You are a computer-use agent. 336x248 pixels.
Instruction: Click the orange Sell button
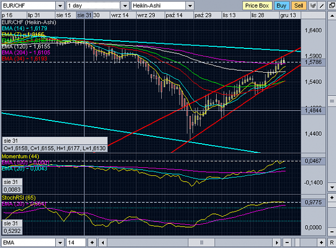pos(298,5)
